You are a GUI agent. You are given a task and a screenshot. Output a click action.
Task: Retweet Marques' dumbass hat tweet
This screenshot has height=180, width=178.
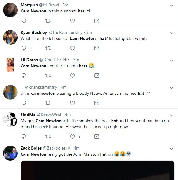click(48, 21)
